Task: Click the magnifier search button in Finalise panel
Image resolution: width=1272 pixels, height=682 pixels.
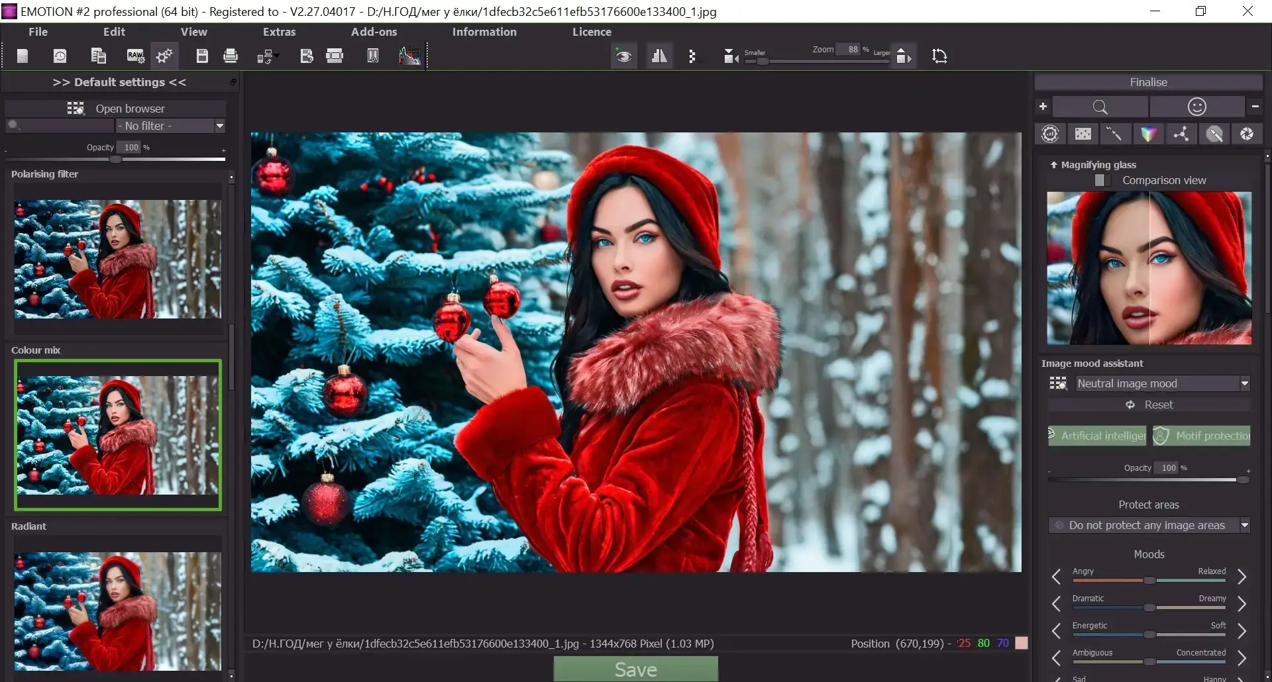Action: pyautogui.click(x=1100, y=107)
